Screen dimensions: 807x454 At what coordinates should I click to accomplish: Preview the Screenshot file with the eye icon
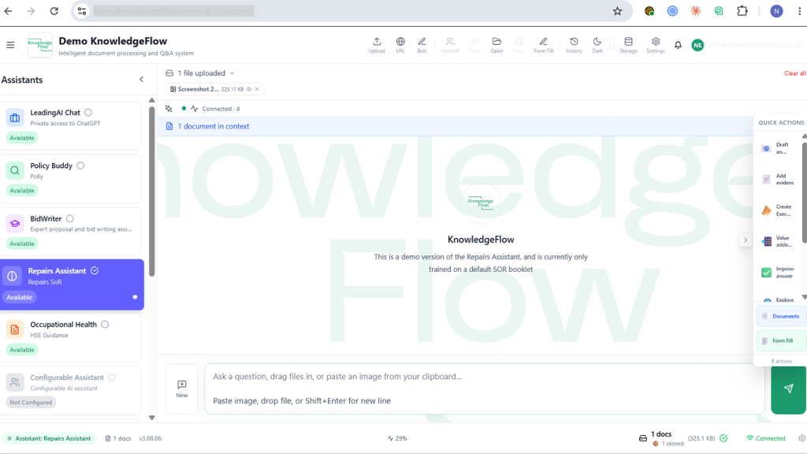tap(249, 89)
